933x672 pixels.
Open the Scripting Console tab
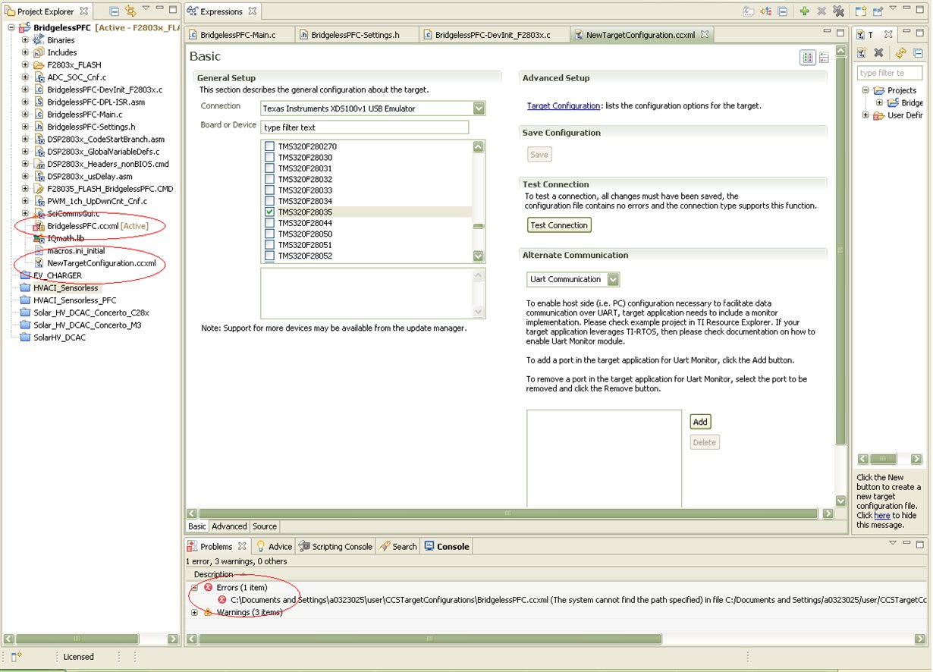coord(336,546)
